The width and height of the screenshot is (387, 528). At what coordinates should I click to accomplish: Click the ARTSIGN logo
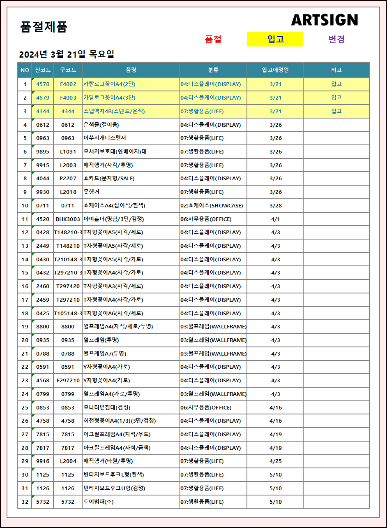point(324,20)
